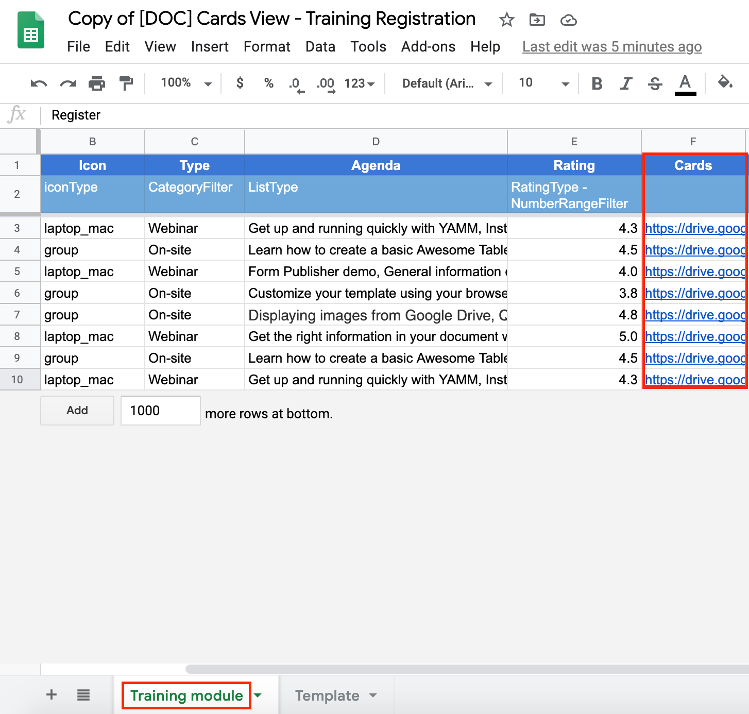749x714 pixels.
Task: Open the Data menu
Action: pyautogui.click(x=320, y=47)
